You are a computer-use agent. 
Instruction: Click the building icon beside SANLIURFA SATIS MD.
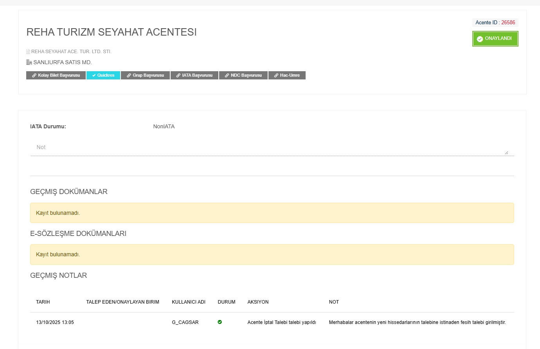point(29,62)
